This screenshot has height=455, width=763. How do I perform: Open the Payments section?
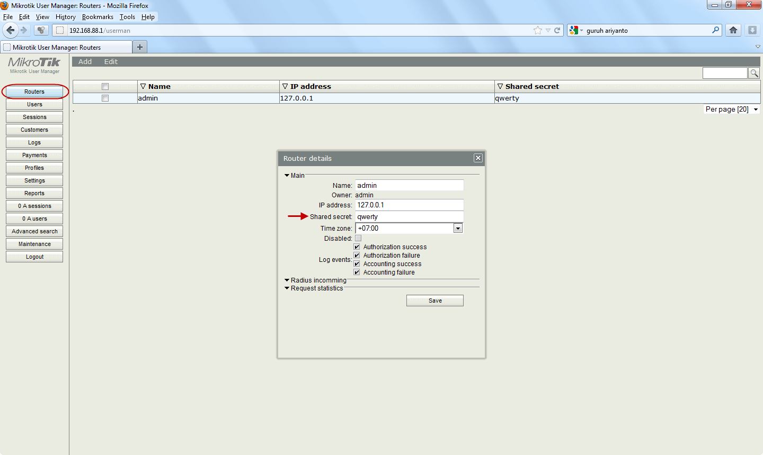coord(34,155)
